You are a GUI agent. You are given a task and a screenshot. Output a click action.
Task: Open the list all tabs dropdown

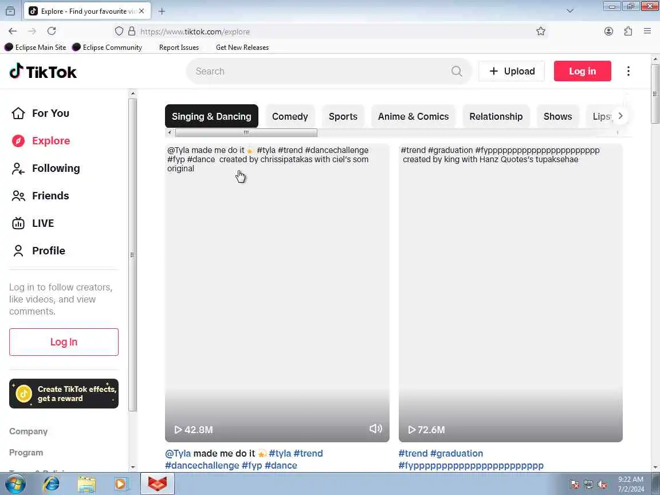click(570, 11)
